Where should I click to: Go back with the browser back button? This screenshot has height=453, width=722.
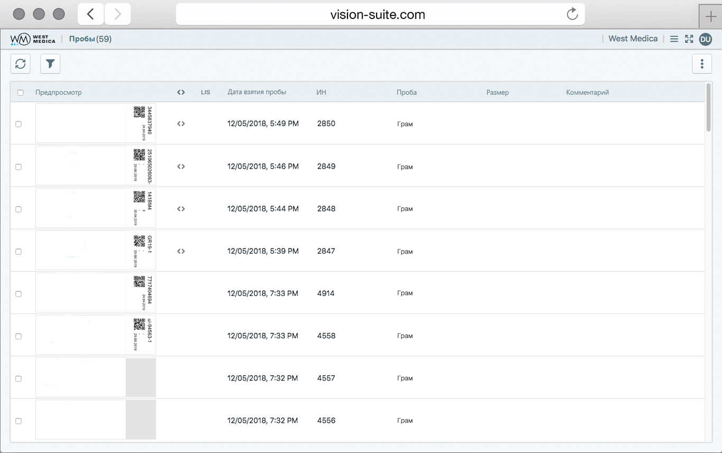coord(91,14)
